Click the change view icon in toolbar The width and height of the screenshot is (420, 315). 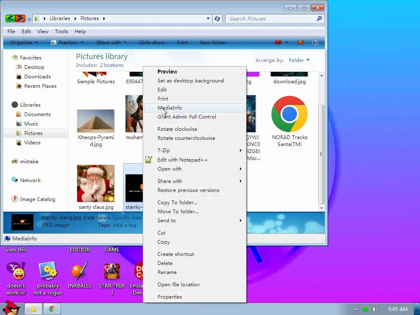click(x=278, y=42)
